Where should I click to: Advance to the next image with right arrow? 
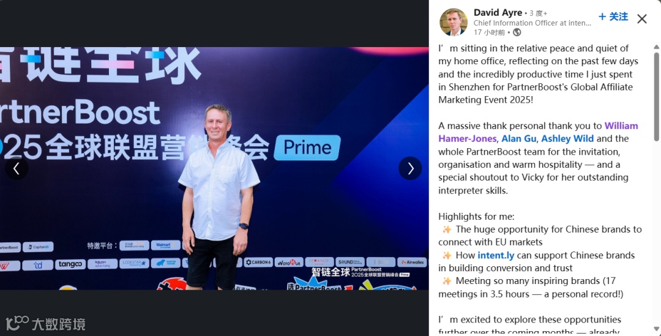(410, 168)
